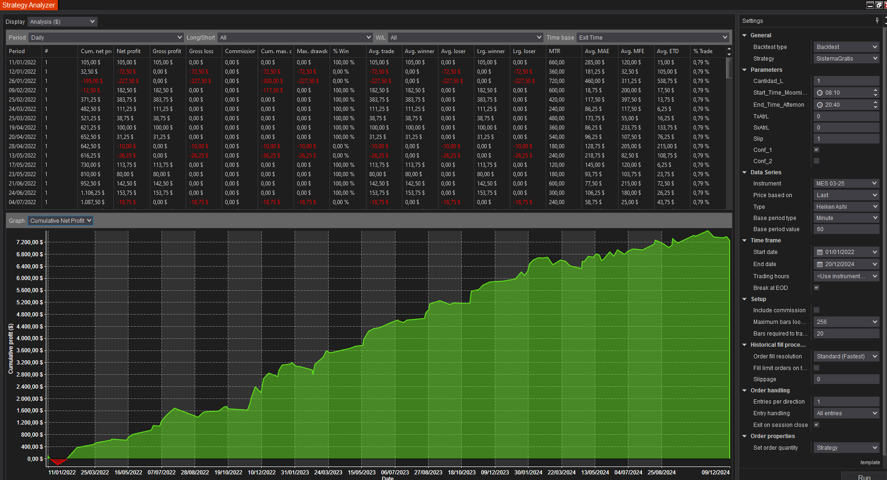Click the clock icon beside 20:40
887x480 pixels.
tap(820, 104)
